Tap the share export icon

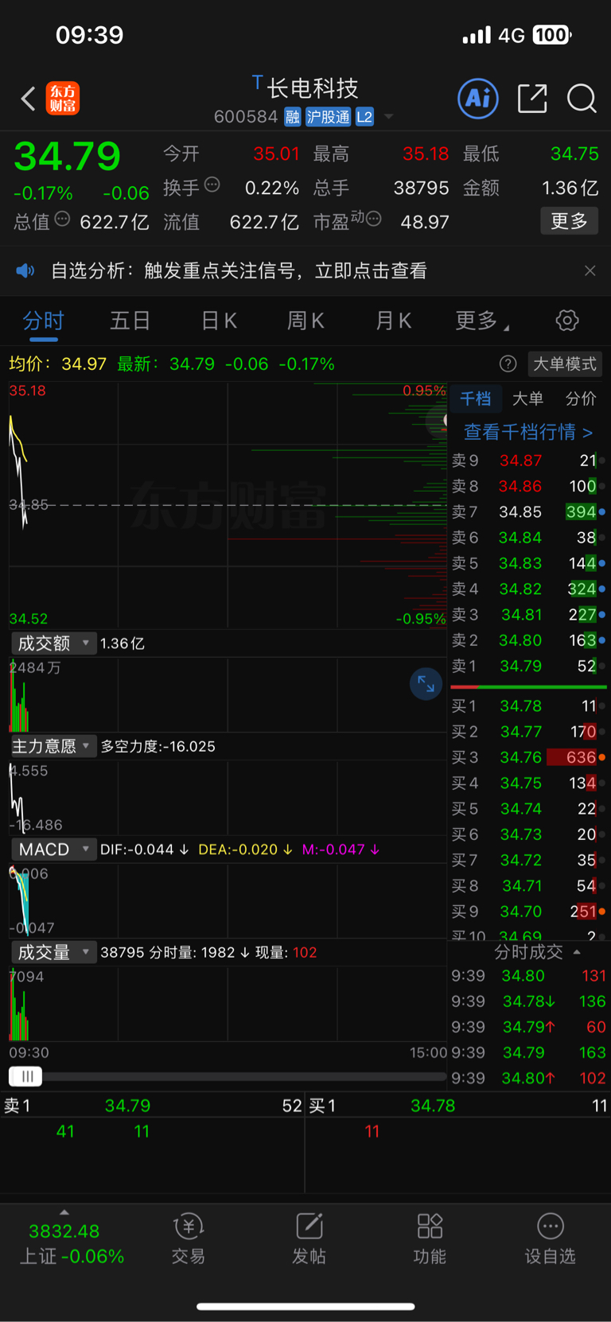(532, 99)
